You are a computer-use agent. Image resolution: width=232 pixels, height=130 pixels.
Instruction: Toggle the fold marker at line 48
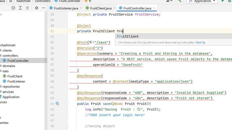click(67, 126)
